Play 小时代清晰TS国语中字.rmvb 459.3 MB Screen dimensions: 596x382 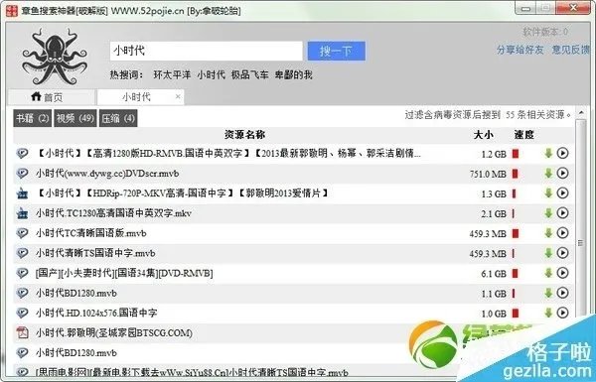(562, 253)
